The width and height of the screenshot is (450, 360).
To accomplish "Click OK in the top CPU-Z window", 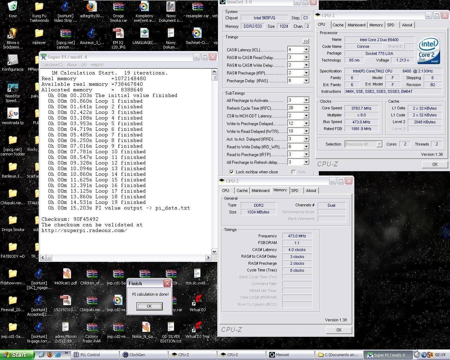I will click(435, 164).
